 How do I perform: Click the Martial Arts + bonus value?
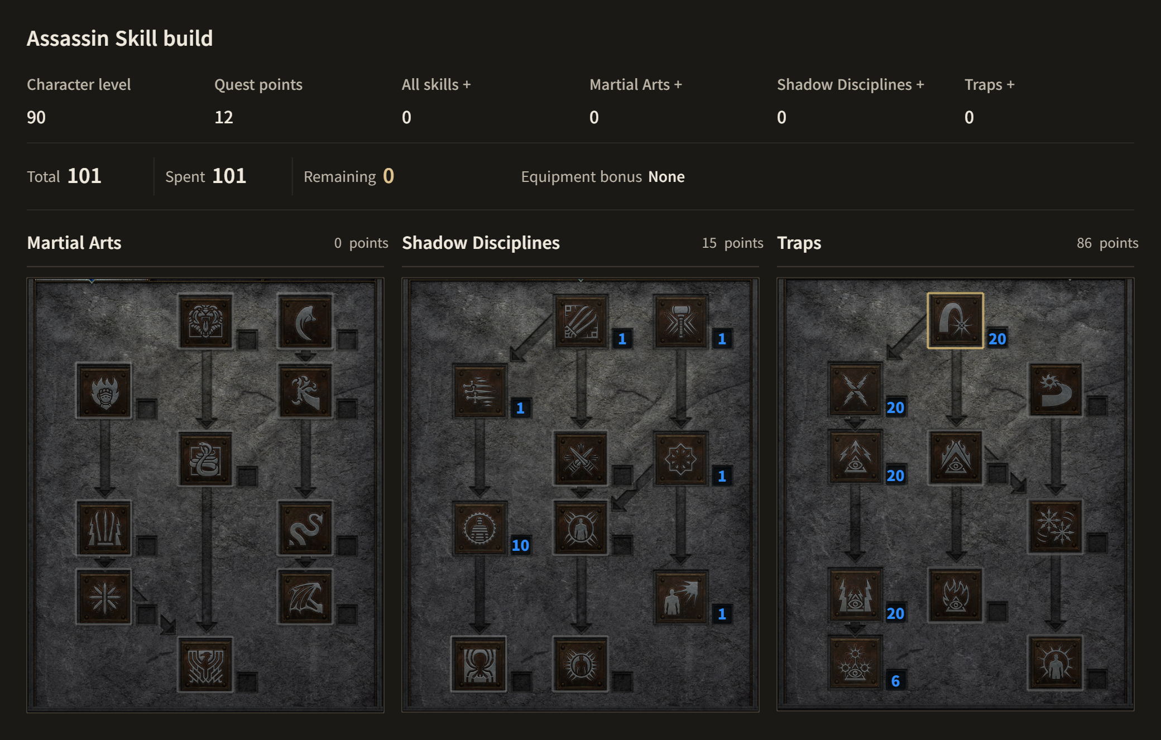pyautogui.click(x=594, y=117)
